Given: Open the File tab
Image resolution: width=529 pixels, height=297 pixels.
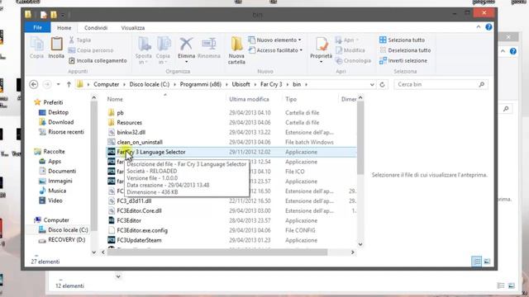Looking at the screenshot, I should (x=37, y=27).
